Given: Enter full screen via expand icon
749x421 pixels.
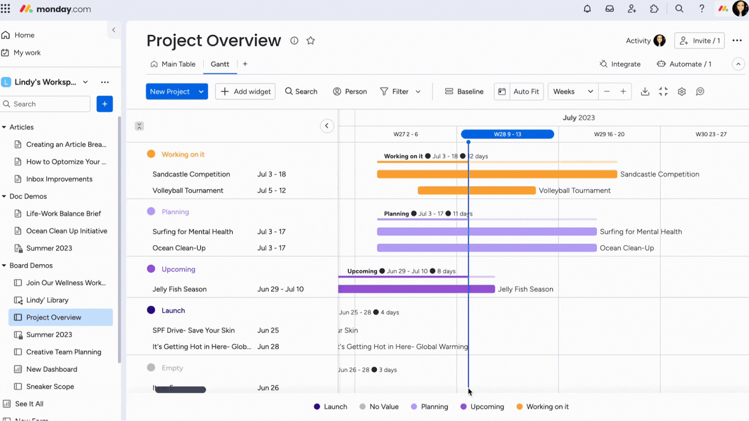Looking at the screenshot, I should click(x=663, y=91).
